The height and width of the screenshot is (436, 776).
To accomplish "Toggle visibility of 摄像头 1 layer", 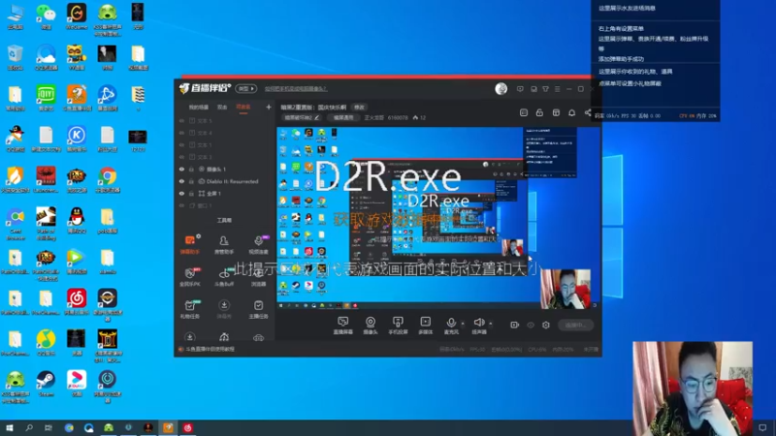I will (181, 169).
